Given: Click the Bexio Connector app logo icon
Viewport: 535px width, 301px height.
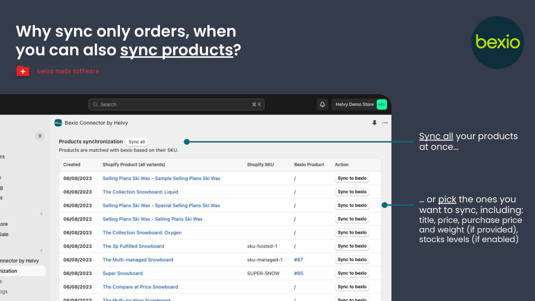Looking at the screenshot, I should (58, 123).
